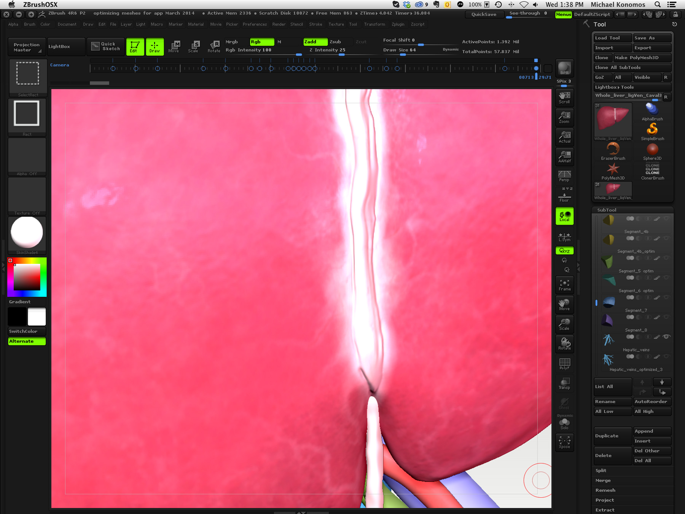Pick a color in the color picker square
Viewport: 685px width, 514px height.
(x=27, y=277)
